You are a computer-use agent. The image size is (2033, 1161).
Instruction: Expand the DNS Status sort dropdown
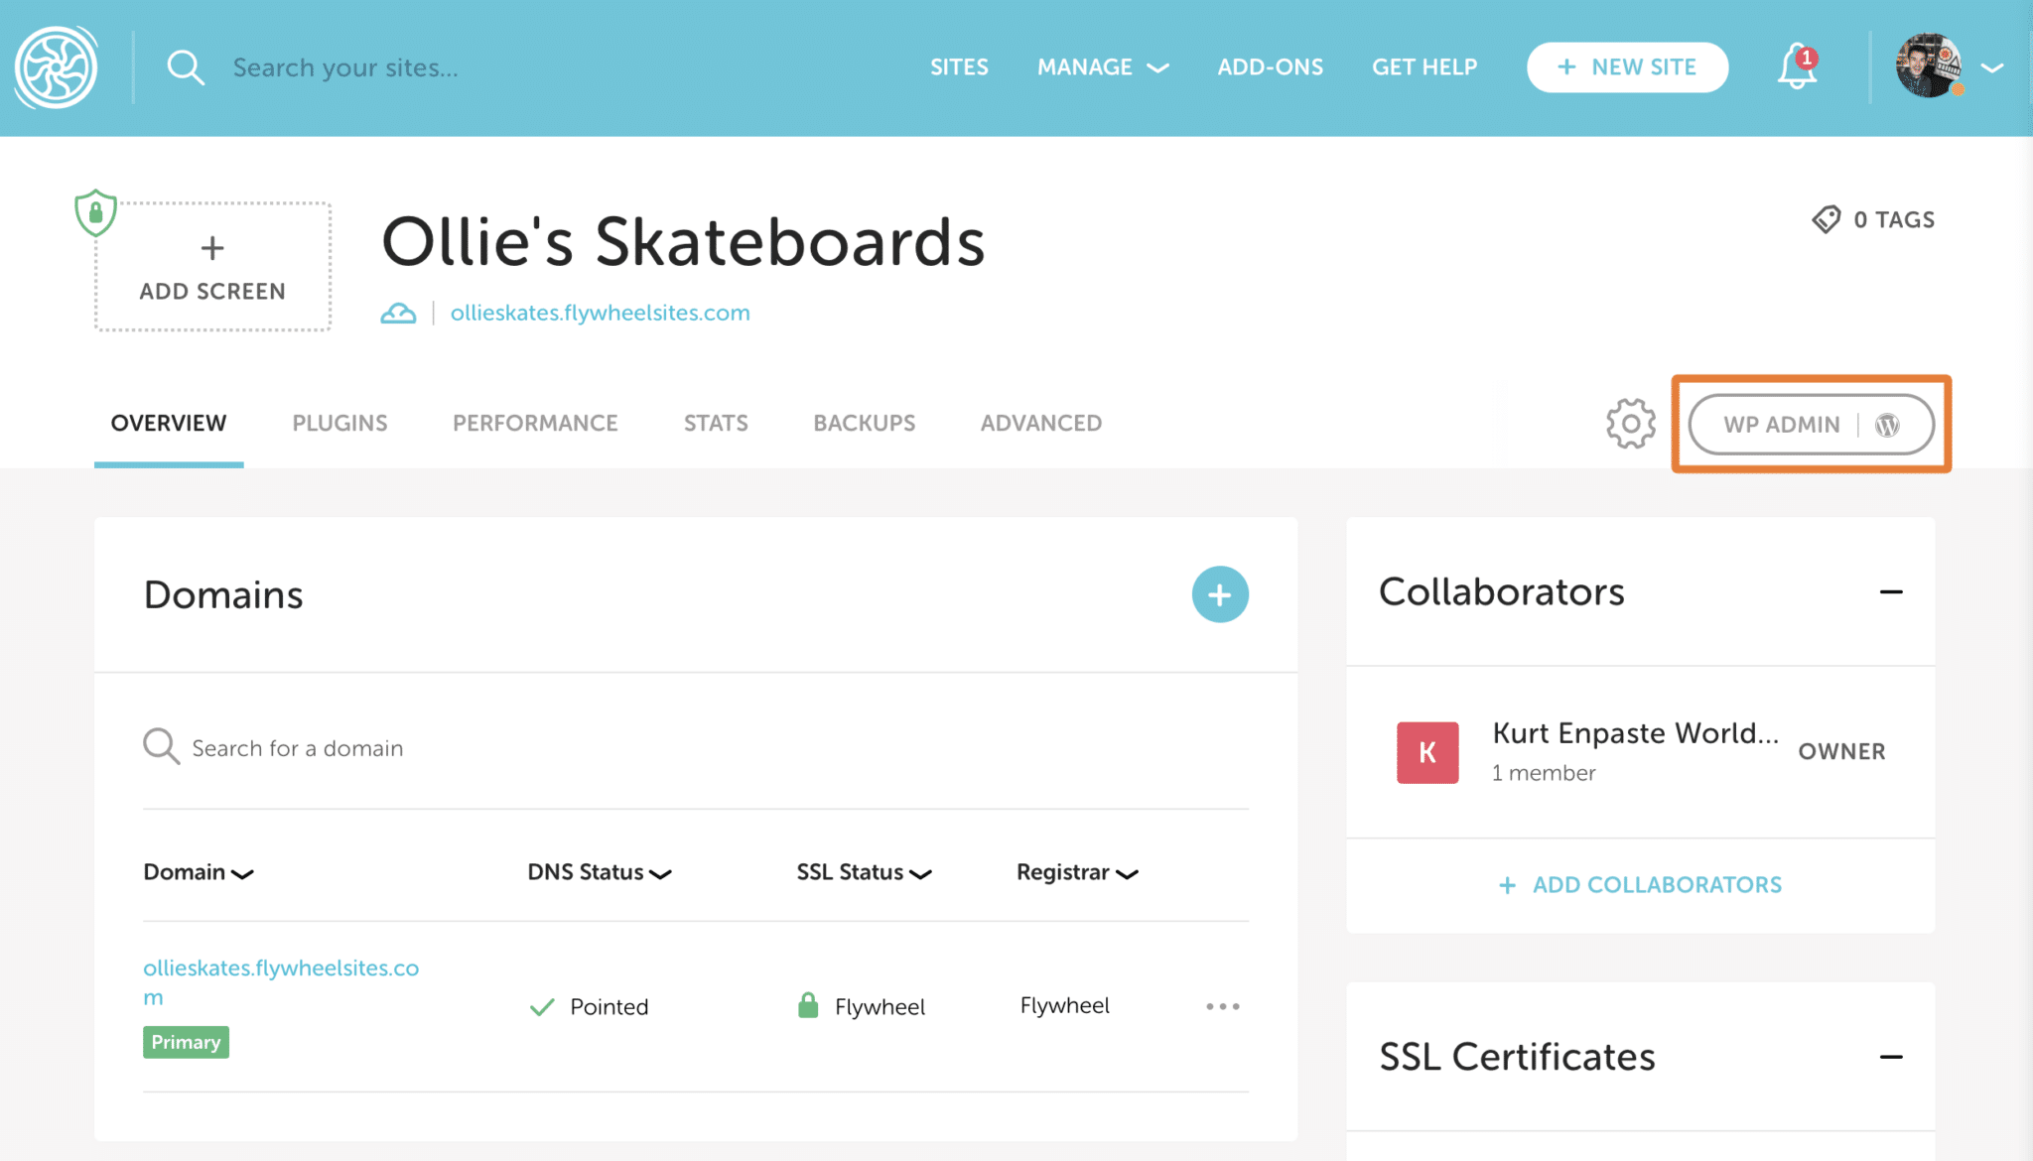(x=662, y=873)
